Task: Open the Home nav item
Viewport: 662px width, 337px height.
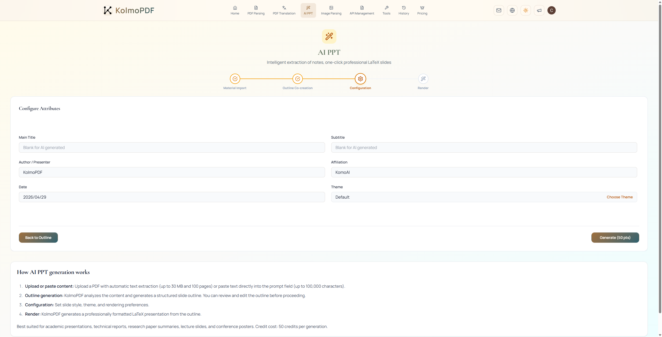Action: (x=235, y=10)
